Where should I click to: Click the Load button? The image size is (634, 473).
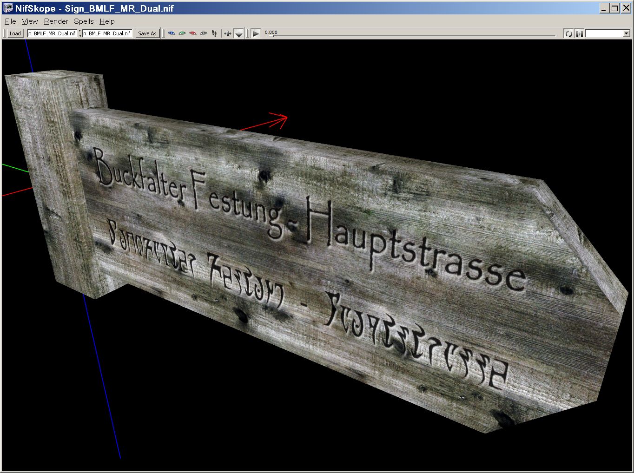(x=15, y=33)
